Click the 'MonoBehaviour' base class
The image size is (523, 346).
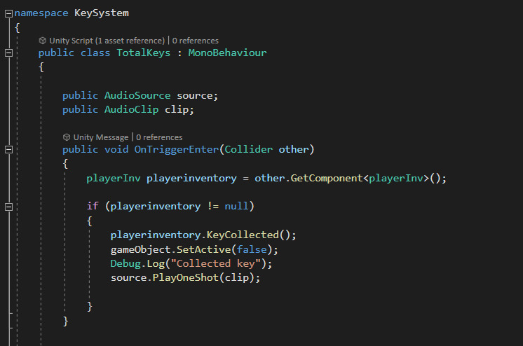point(227,53)
